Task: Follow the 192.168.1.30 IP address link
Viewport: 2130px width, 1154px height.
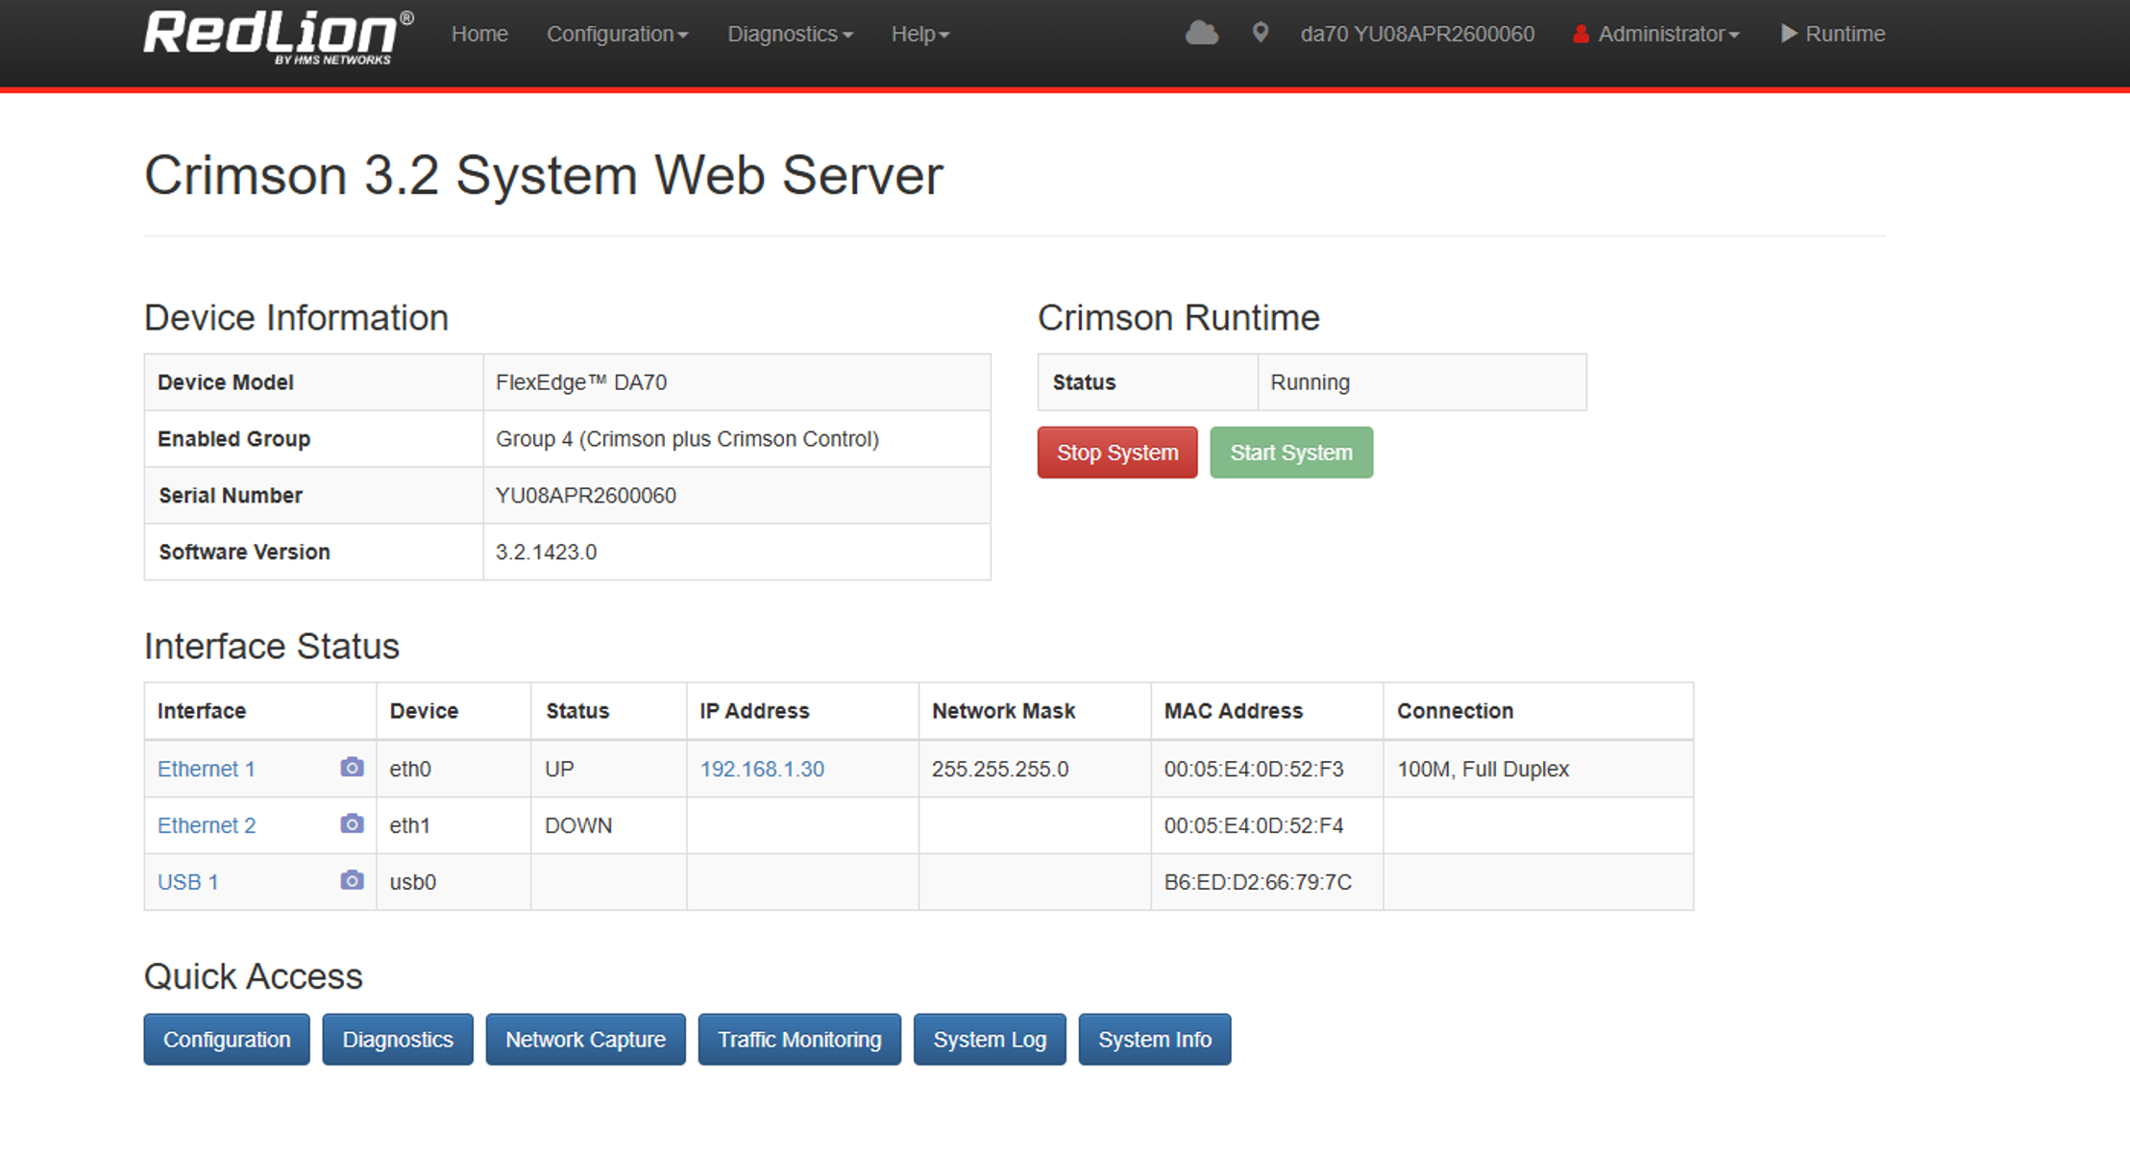Action: click(x=762, y=769)
